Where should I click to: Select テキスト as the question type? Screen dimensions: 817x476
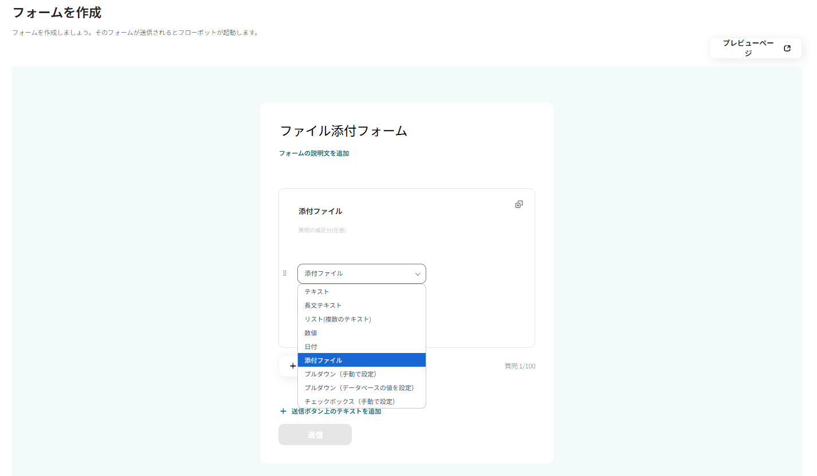[x=316, y=291]
